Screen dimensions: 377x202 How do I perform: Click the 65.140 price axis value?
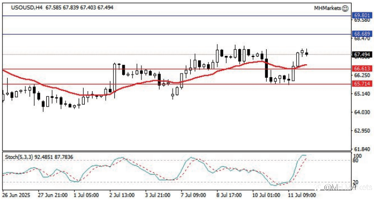[x=362, y=94]
